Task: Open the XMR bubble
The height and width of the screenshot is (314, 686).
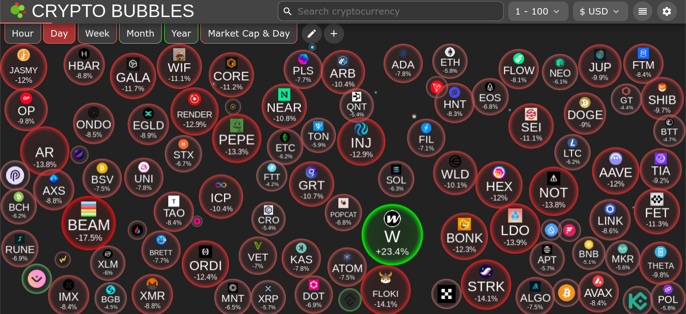Action: coord(152,294)
